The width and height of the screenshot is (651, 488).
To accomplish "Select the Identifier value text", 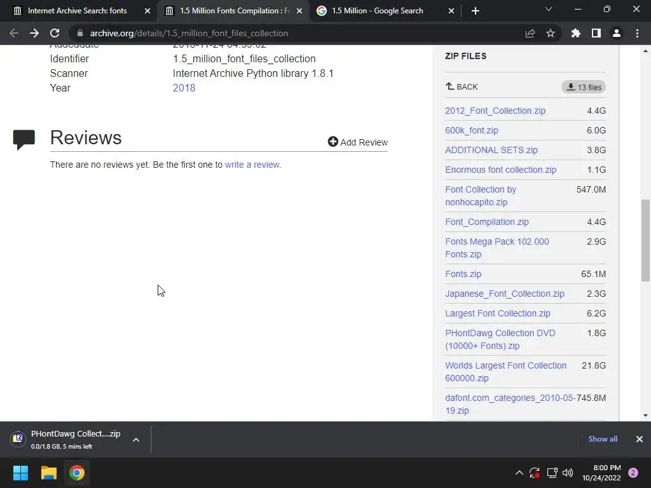I will pos(244,59).
